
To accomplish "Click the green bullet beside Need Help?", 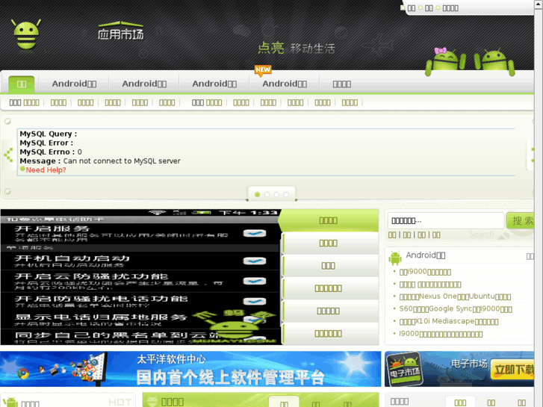I will tap(22, 169).
